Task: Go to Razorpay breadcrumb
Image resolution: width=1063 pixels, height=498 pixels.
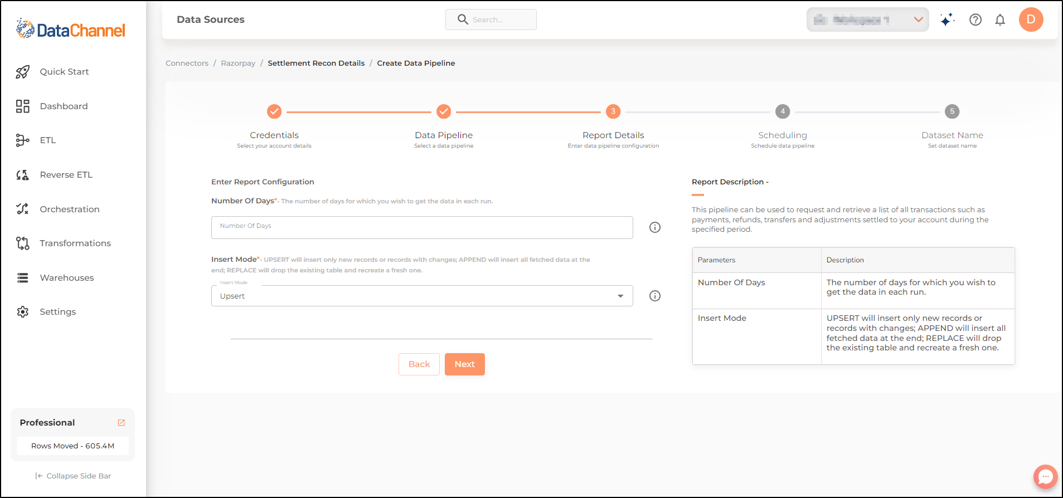Action: tap(238, 64)
